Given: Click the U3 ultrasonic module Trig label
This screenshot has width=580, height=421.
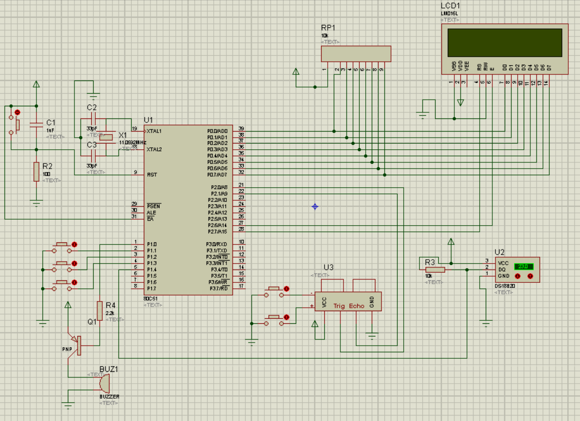Looking at the screenshot, I should [339, 306].
